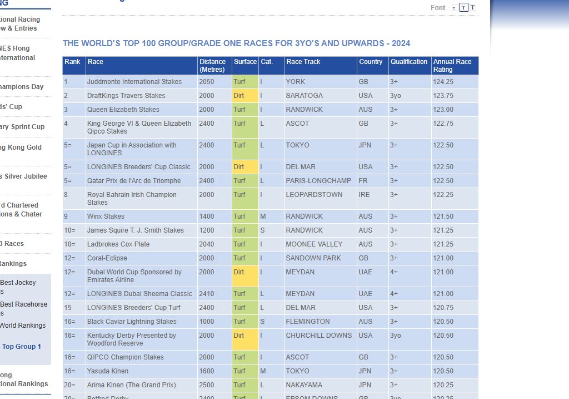This screenshot has height=399, width=569.
Task: Click the Turf surface cell for Winx Stakes
Action: [245, 216]
